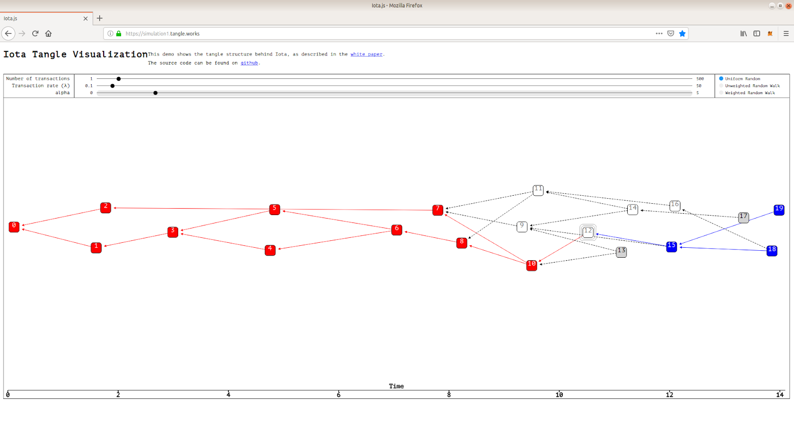Click red transaction node 10
Viewport: 794px width, 446px height.
531,265
